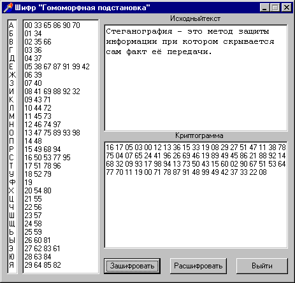This screenshot has height=283, width=295.
Task: Click inside the Криптограмма field
Action: coord(196,195)
